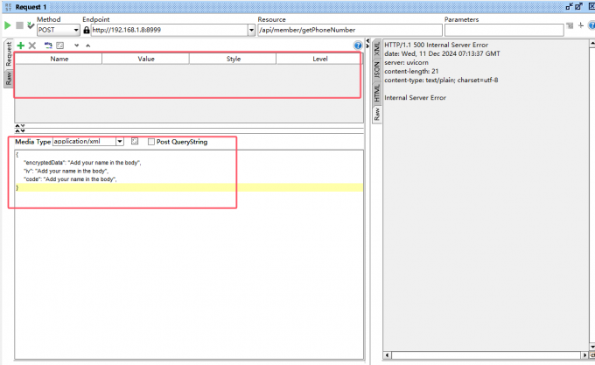Submit the request with the green play button

(x=7, y=25)
